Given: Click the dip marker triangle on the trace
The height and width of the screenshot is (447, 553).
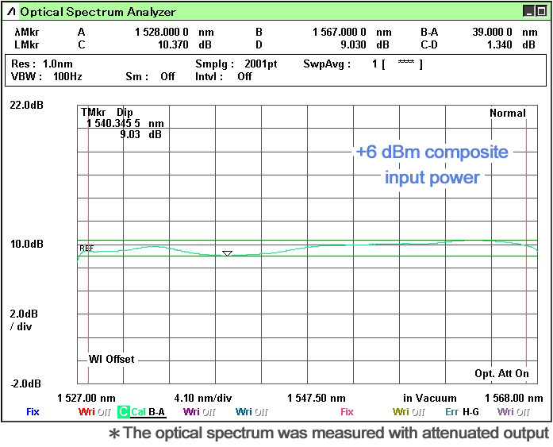Looking at the screenshot, I should click(x=227, y=253).
